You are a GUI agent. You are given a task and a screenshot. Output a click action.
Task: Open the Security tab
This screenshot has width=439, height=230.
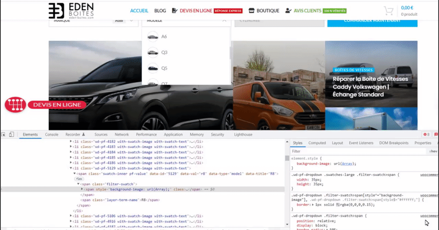pos(218,135)
